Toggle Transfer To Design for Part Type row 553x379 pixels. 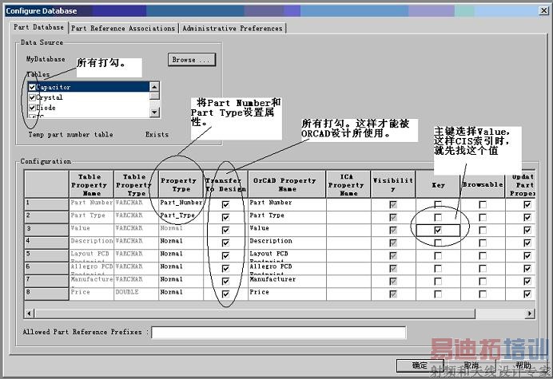(225, 217)
